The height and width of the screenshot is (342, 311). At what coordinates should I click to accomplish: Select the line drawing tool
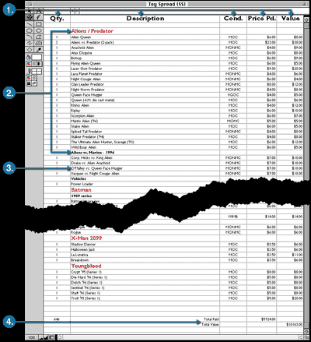pos(30,24)
